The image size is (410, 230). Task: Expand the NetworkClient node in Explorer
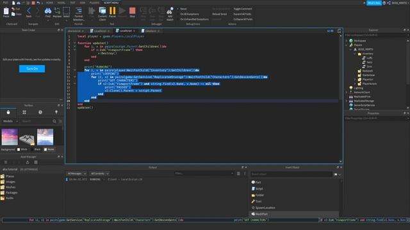[x=347, y=92]
